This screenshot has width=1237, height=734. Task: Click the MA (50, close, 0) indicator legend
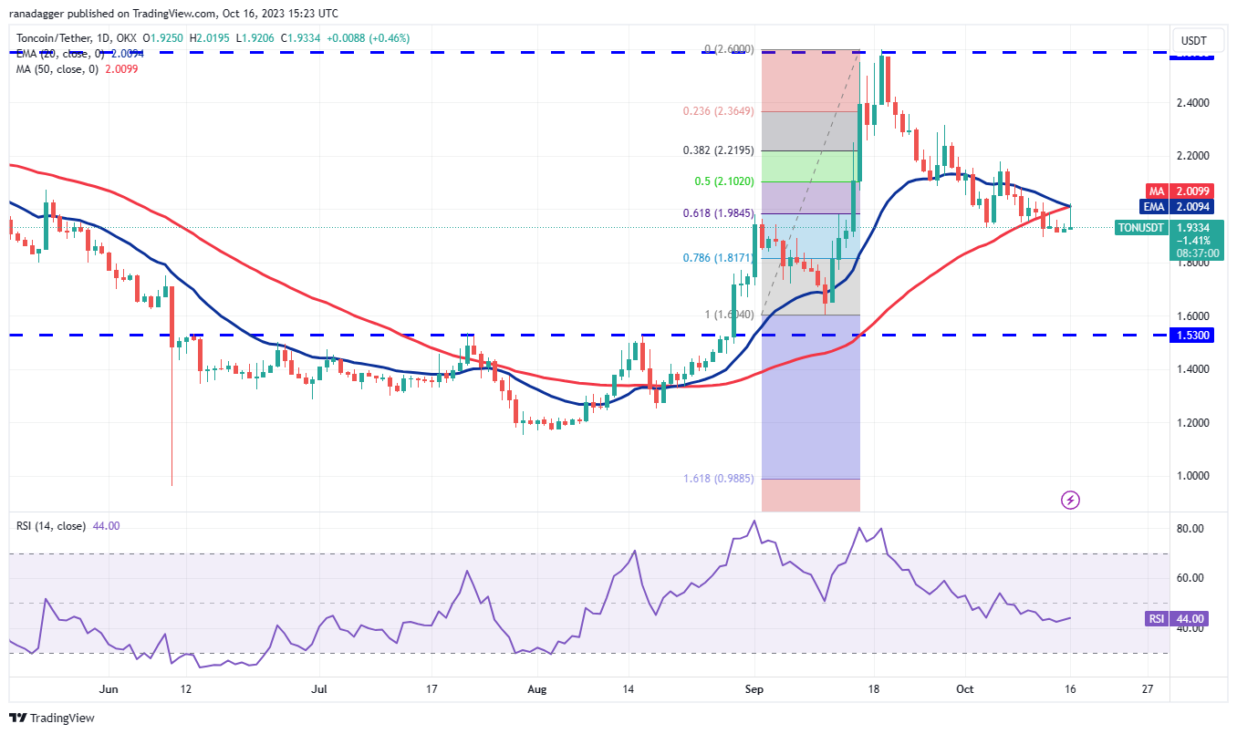tap(55, 68)
